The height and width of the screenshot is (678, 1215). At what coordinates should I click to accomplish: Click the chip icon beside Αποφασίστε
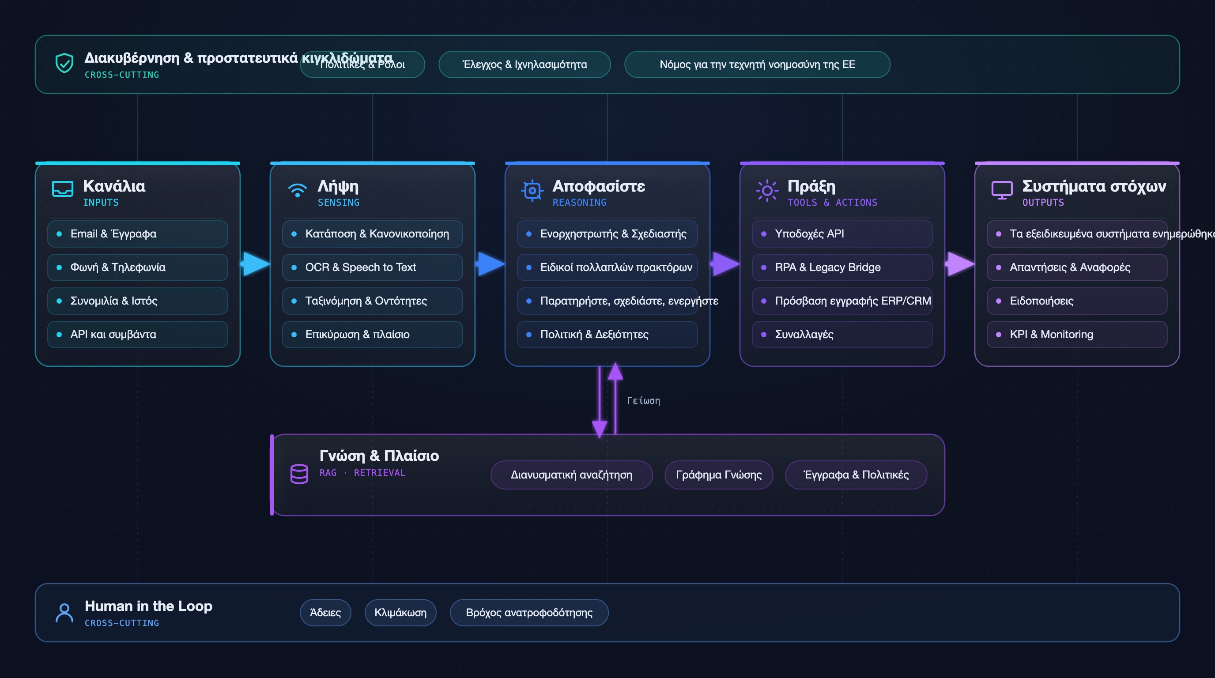[x=532, y=191]
